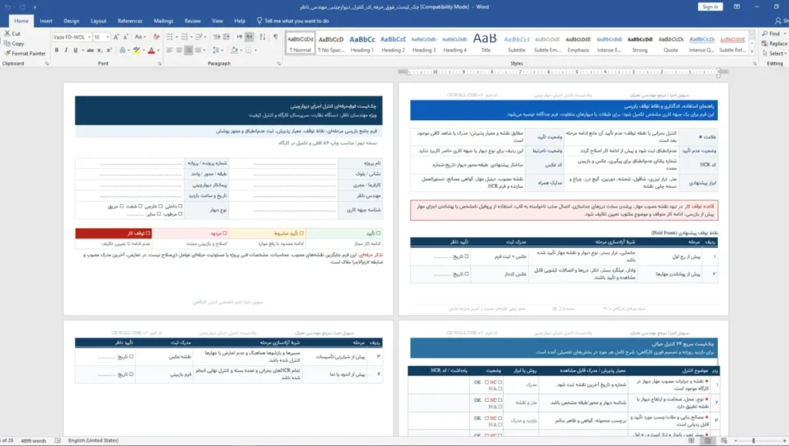Expand the Styles gallery

click(x=752, y=50)
